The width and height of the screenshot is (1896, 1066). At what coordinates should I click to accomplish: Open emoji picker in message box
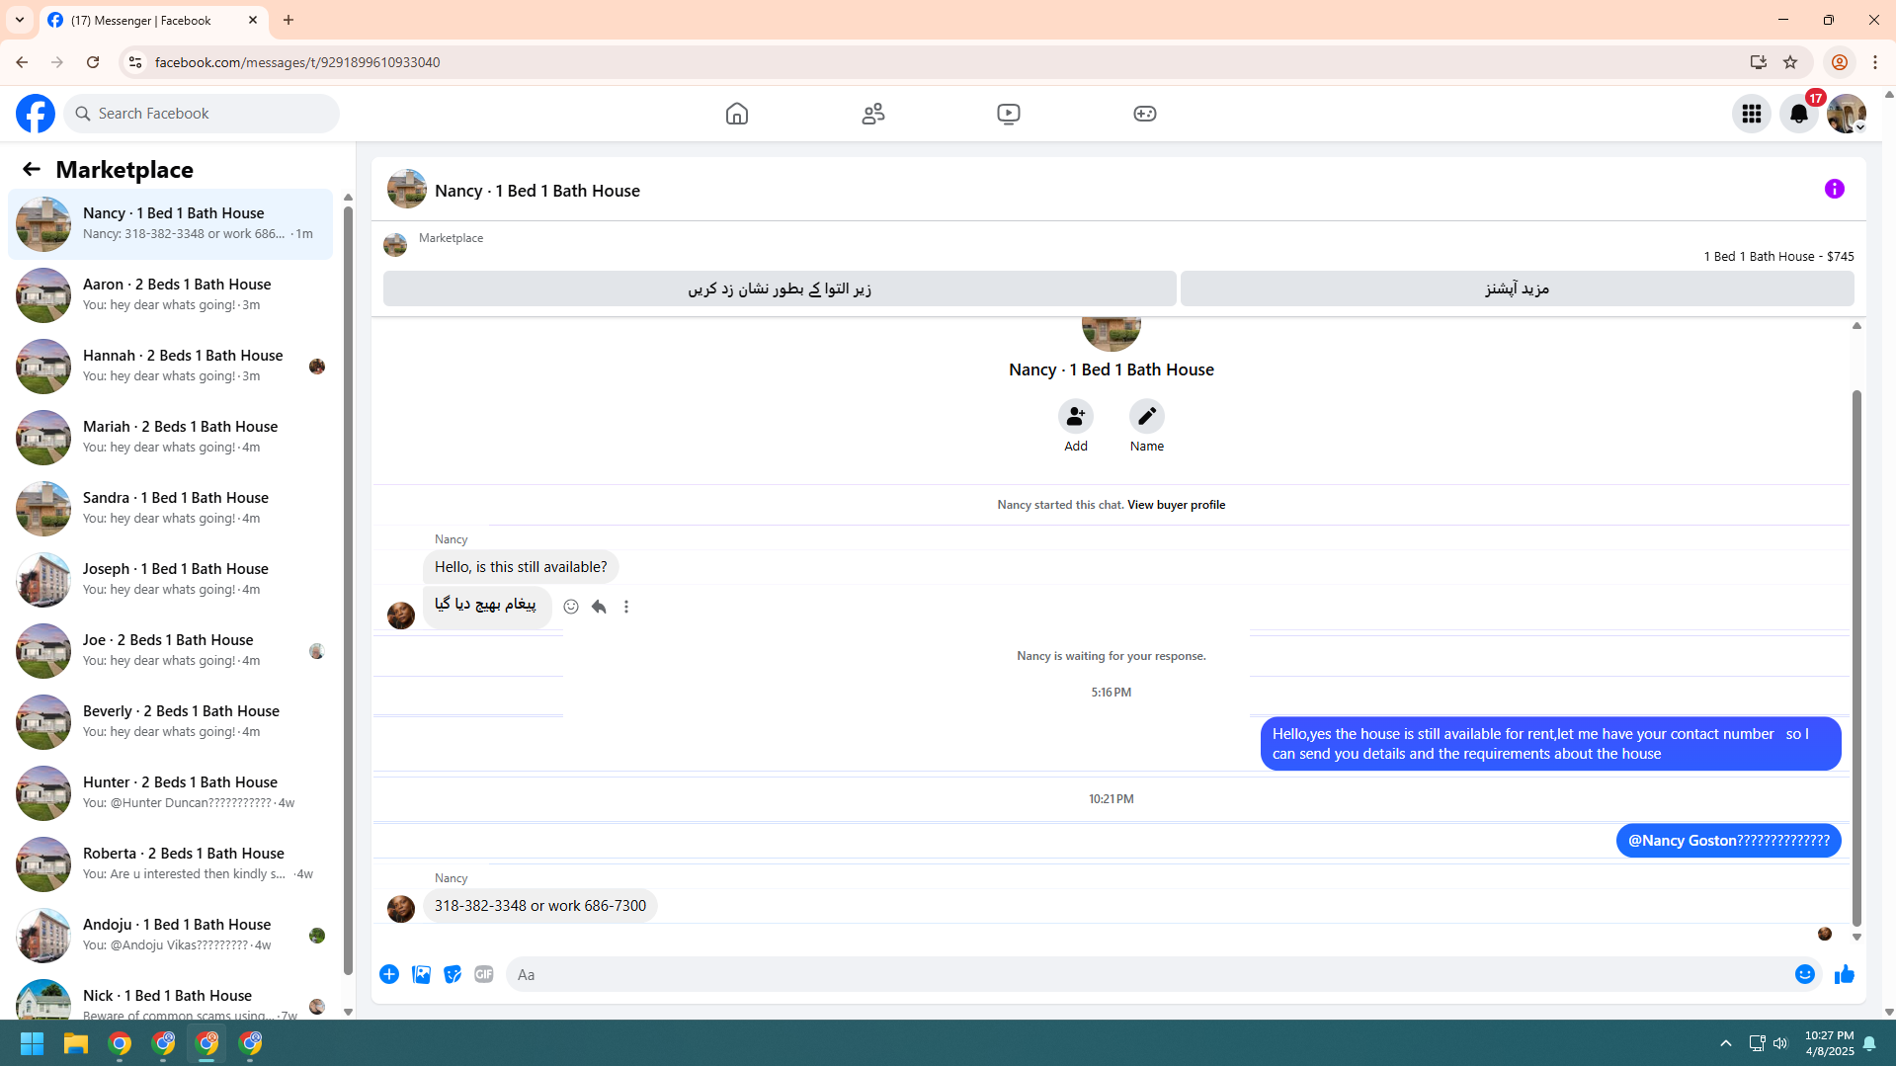1805,974
